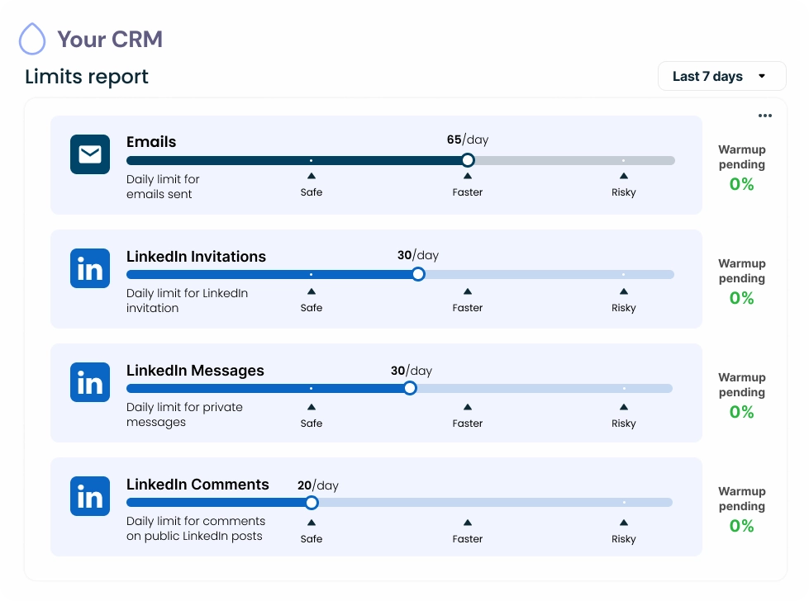Click the Emails envelope icon
Image resolution: width=809 pixels, height=601 pixels.
tap(90, 154)
